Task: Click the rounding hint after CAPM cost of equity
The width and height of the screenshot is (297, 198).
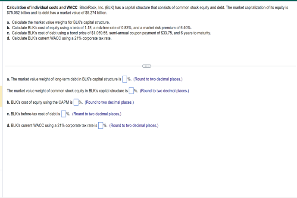Action: point(109,102)
